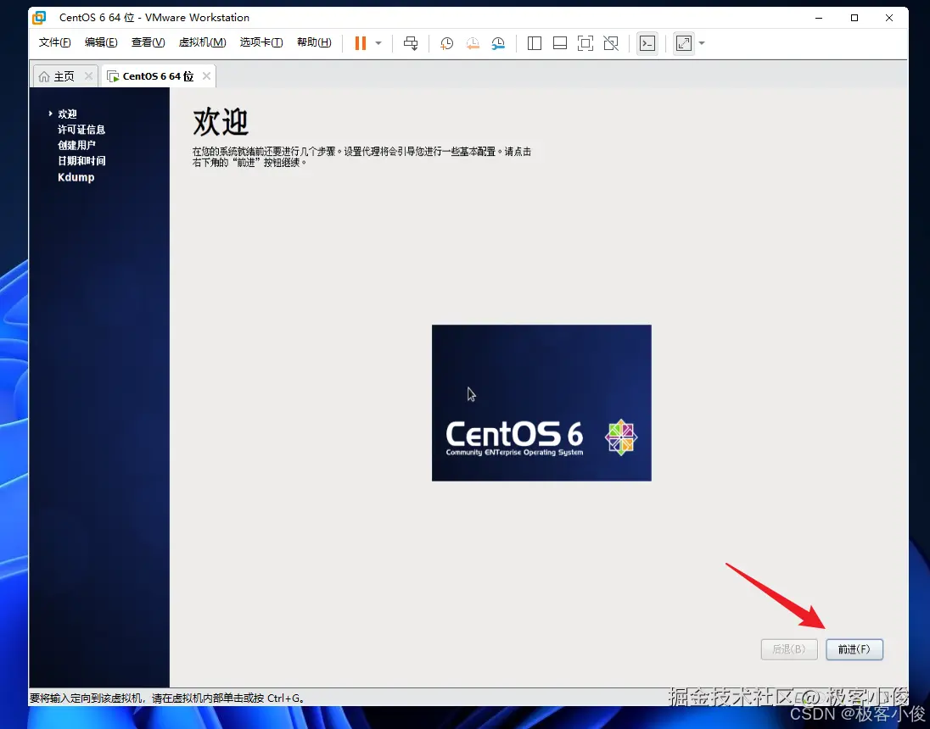Image resolution: width=930 pixels, height=729 pixels.
Task: Take a snapshot using the clock-plus icon
Action: (446, 43)
